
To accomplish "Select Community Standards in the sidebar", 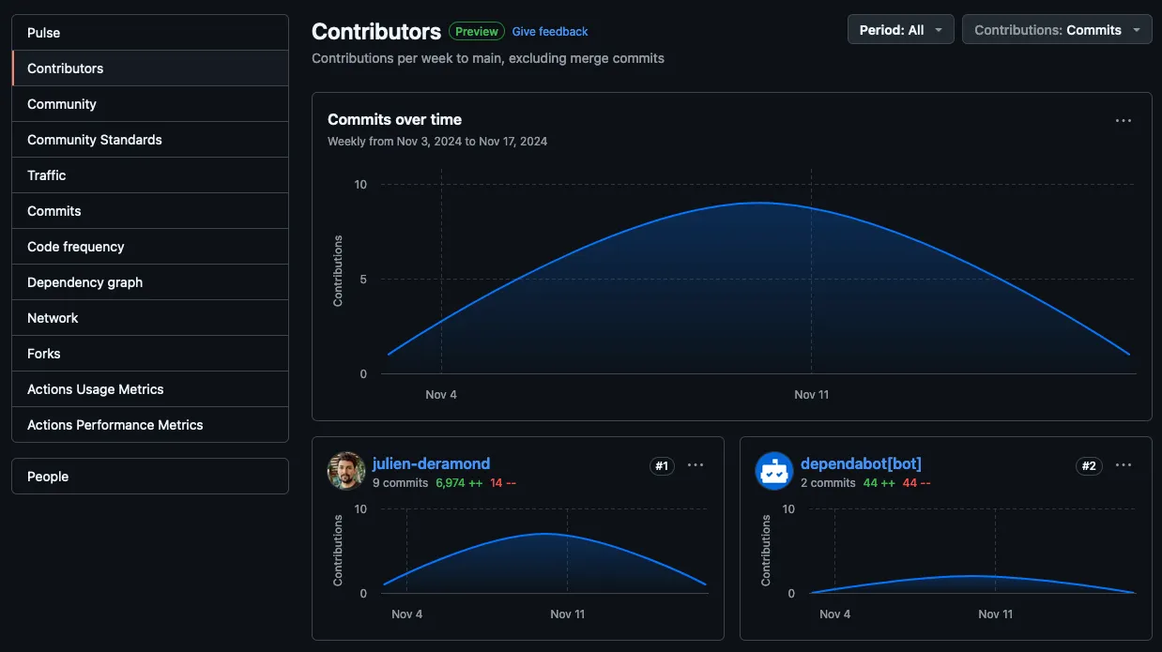I will pos(150,140).
